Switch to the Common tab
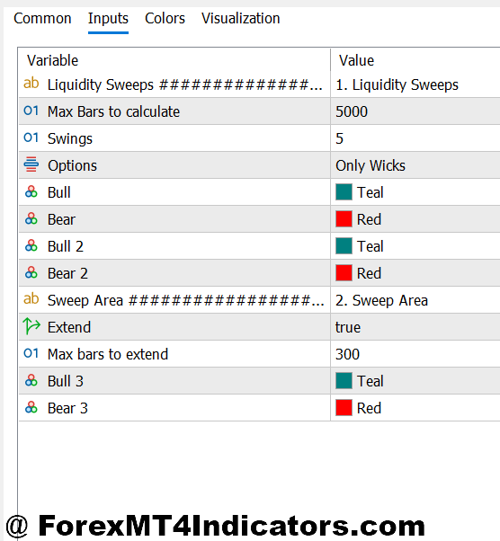 coord(42,18)
